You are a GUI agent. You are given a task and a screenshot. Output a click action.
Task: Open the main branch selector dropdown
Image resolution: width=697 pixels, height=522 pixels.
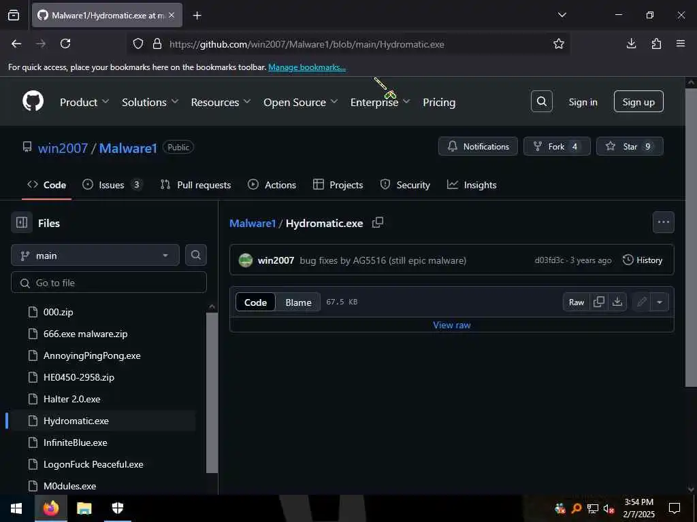click(x=95, y=256)
